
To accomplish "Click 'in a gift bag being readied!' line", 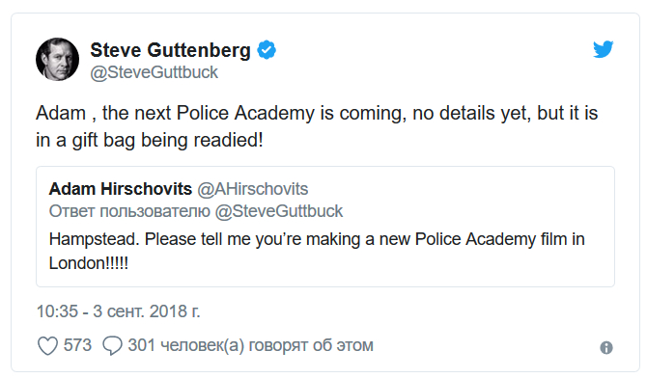I will point(150,140).
